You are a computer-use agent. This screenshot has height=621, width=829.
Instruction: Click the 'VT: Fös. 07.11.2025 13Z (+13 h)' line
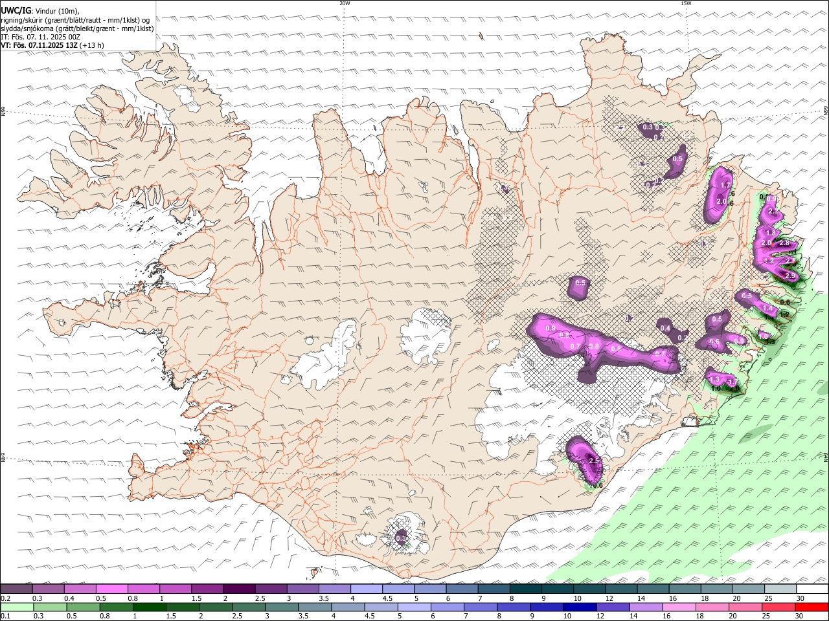pyautogui.click(x=52, y=45)
